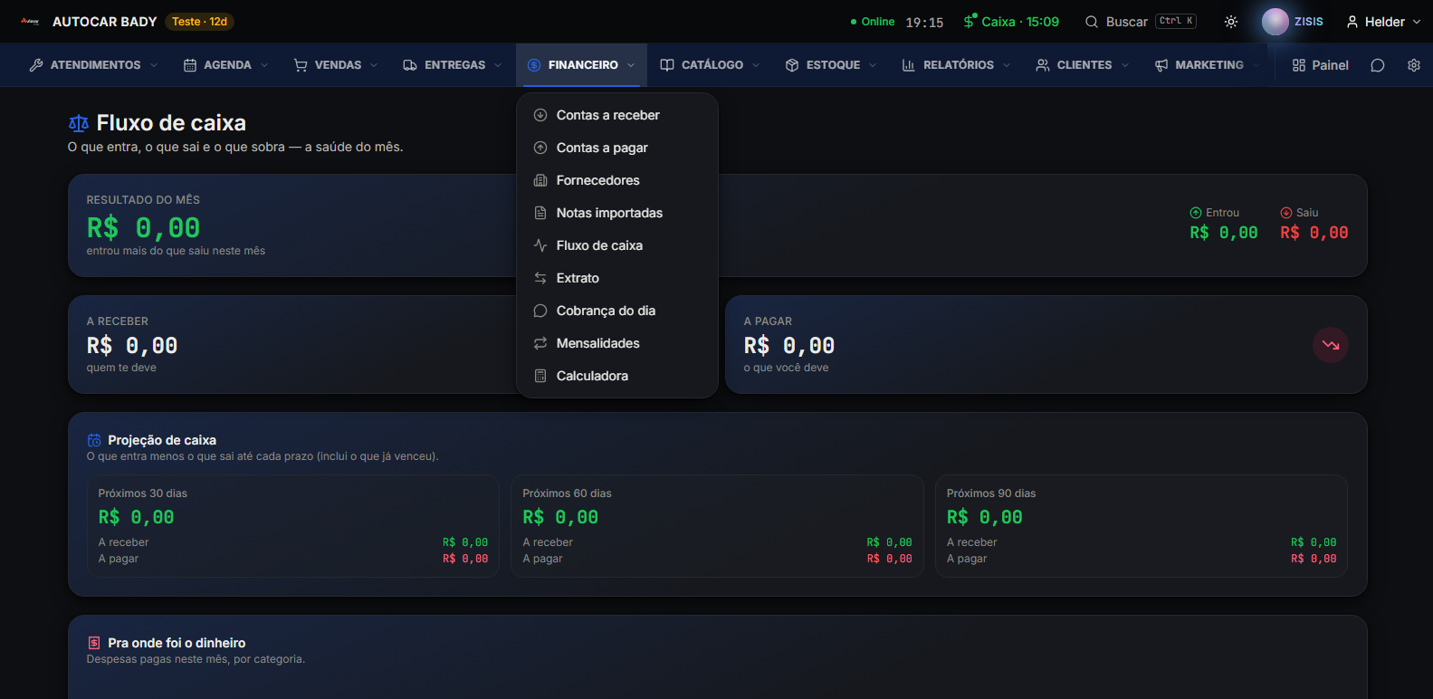Open Calculadora menu entry
The width and height of the screenshot is (1433, 699).
click(617, 376)
